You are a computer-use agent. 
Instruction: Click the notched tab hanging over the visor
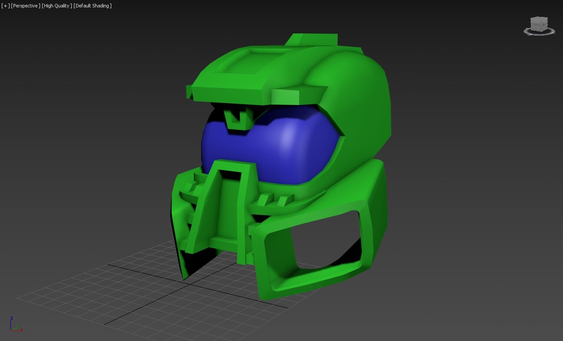[x=237, y=118]
